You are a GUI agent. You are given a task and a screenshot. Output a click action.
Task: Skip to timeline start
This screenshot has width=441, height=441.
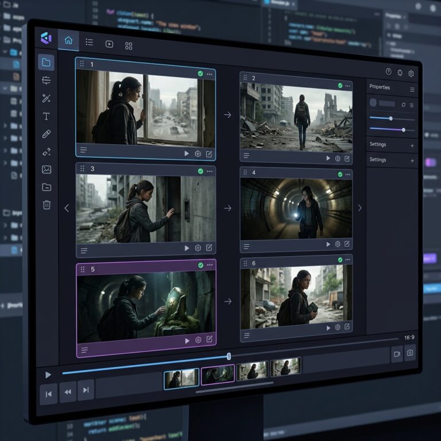[48, 394]
